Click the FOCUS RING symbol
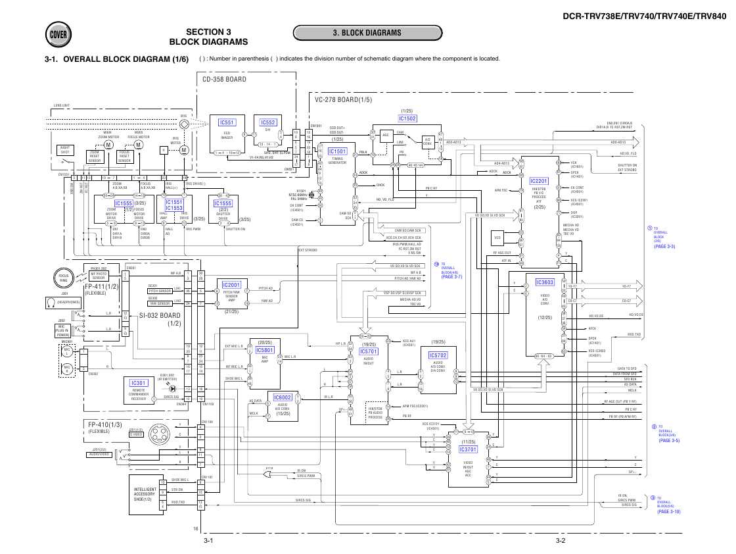736x554 pixels. [x=63, y=278]
